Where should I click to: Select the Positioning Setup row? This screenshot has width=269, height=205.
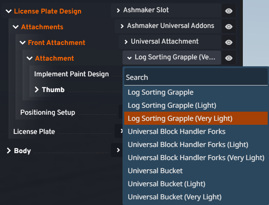tap(48, 113)
